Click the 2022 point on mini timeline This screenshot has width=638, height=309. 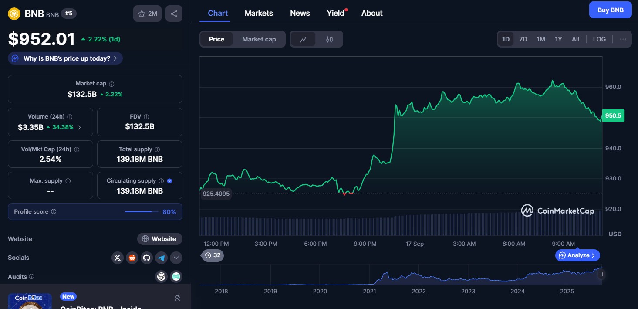[419, 291]
